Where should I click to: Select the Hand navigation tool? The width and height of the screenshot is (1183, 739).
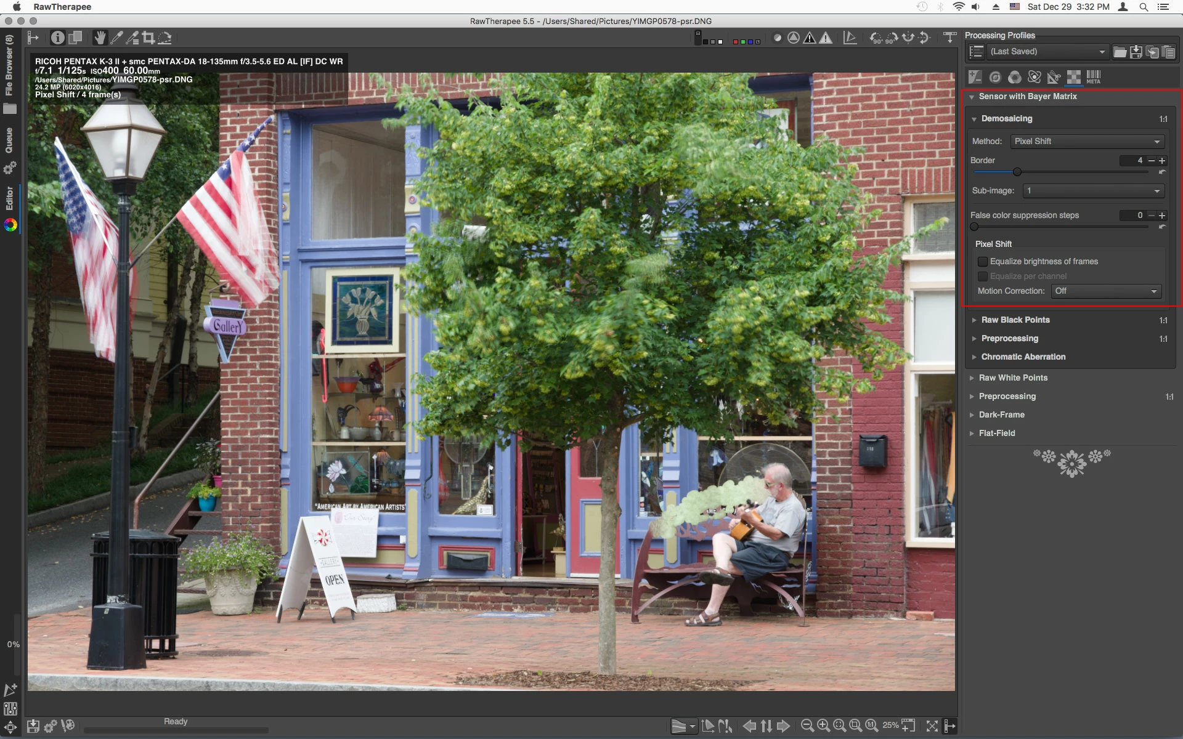[99, 38]
